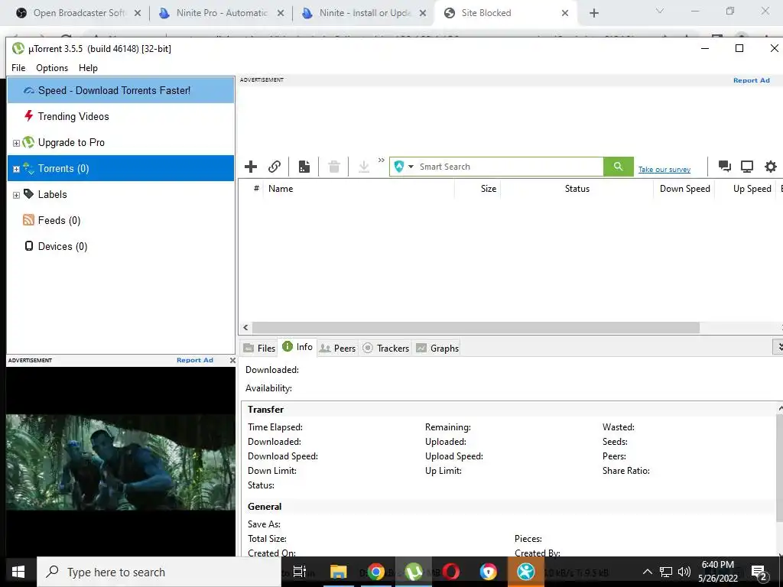Click the network icon in system tray
This screenshot has height=587, width=783.
[666, 572]
